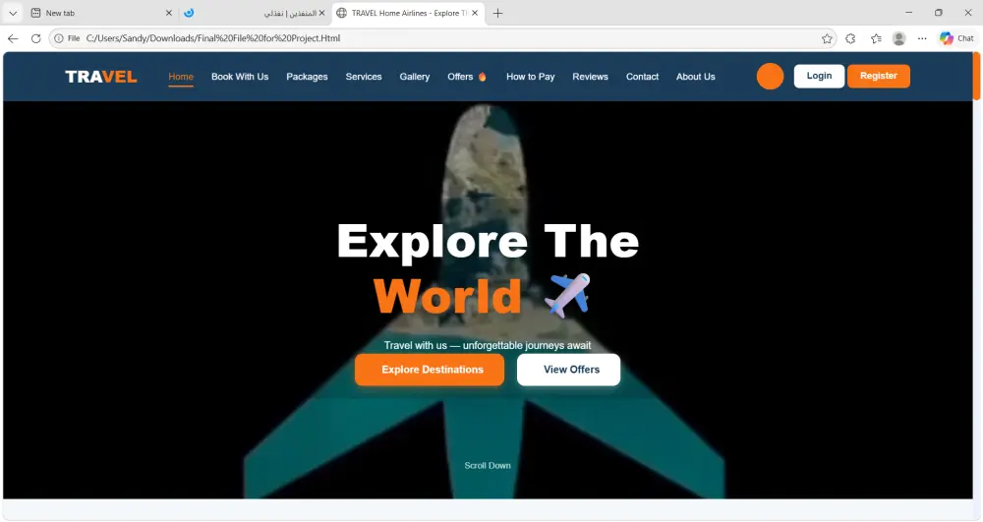Click the orange circle profile icon
The width and height of the screenshot is (983, 522).
(x=770, y=77)
